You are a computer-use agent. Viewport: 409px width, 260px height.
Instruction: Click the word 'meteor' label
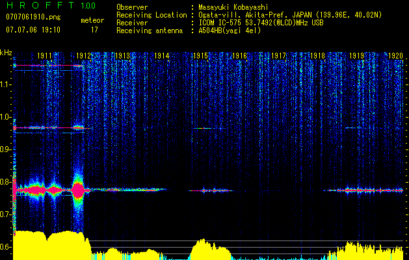coord(92,20)
